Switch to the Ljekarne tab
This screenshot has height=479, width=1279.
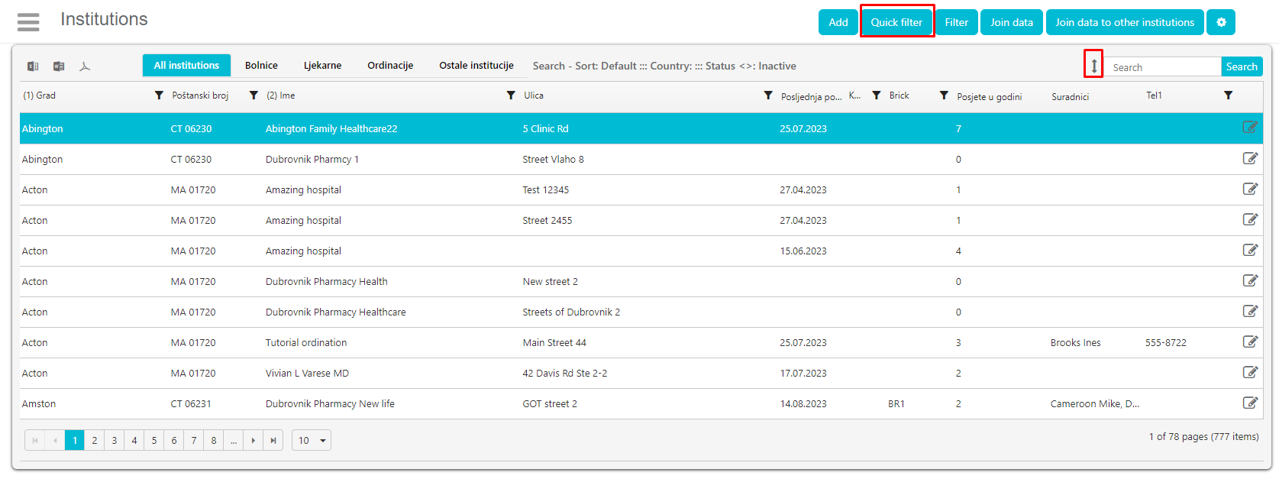(x=322, y=66)
